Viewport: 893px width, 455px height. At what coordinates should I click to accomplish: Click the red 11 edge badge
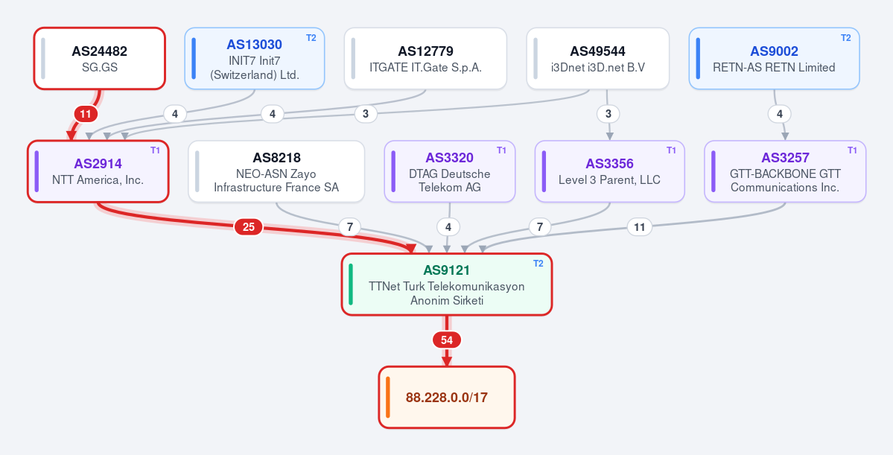(86, 114)
